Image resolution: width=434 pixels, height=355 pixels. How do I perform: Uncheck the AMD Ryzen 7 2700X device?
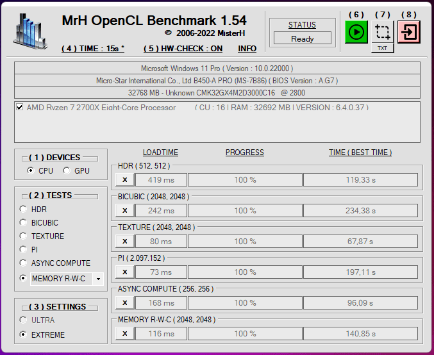click(x=20, y=107)
